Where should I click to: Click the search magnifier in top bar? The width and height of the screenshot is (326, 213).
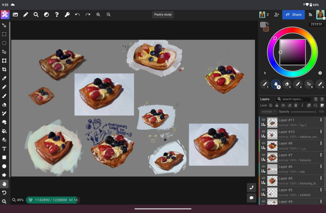[36, 14]
